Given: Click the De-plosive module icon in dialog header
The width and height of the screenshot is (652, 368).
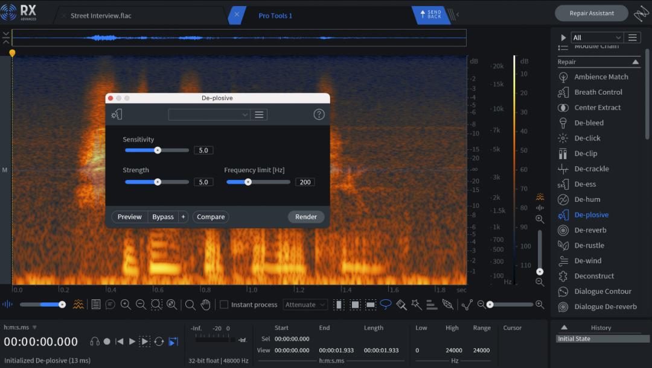Looking at the screenshot, I should pos(117,114).
